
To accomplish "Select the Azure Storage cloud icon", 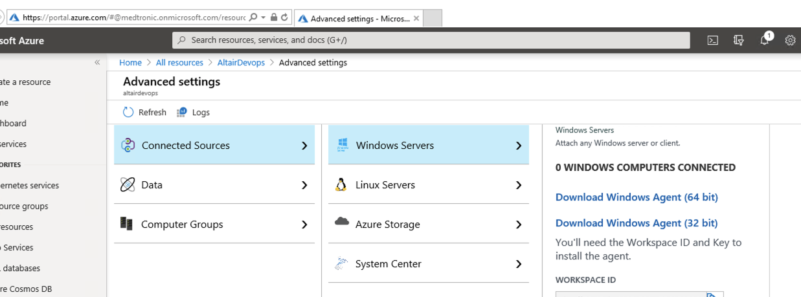I will click(x=342, y=223).
